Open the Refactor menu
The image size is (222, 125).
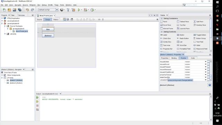33,5
